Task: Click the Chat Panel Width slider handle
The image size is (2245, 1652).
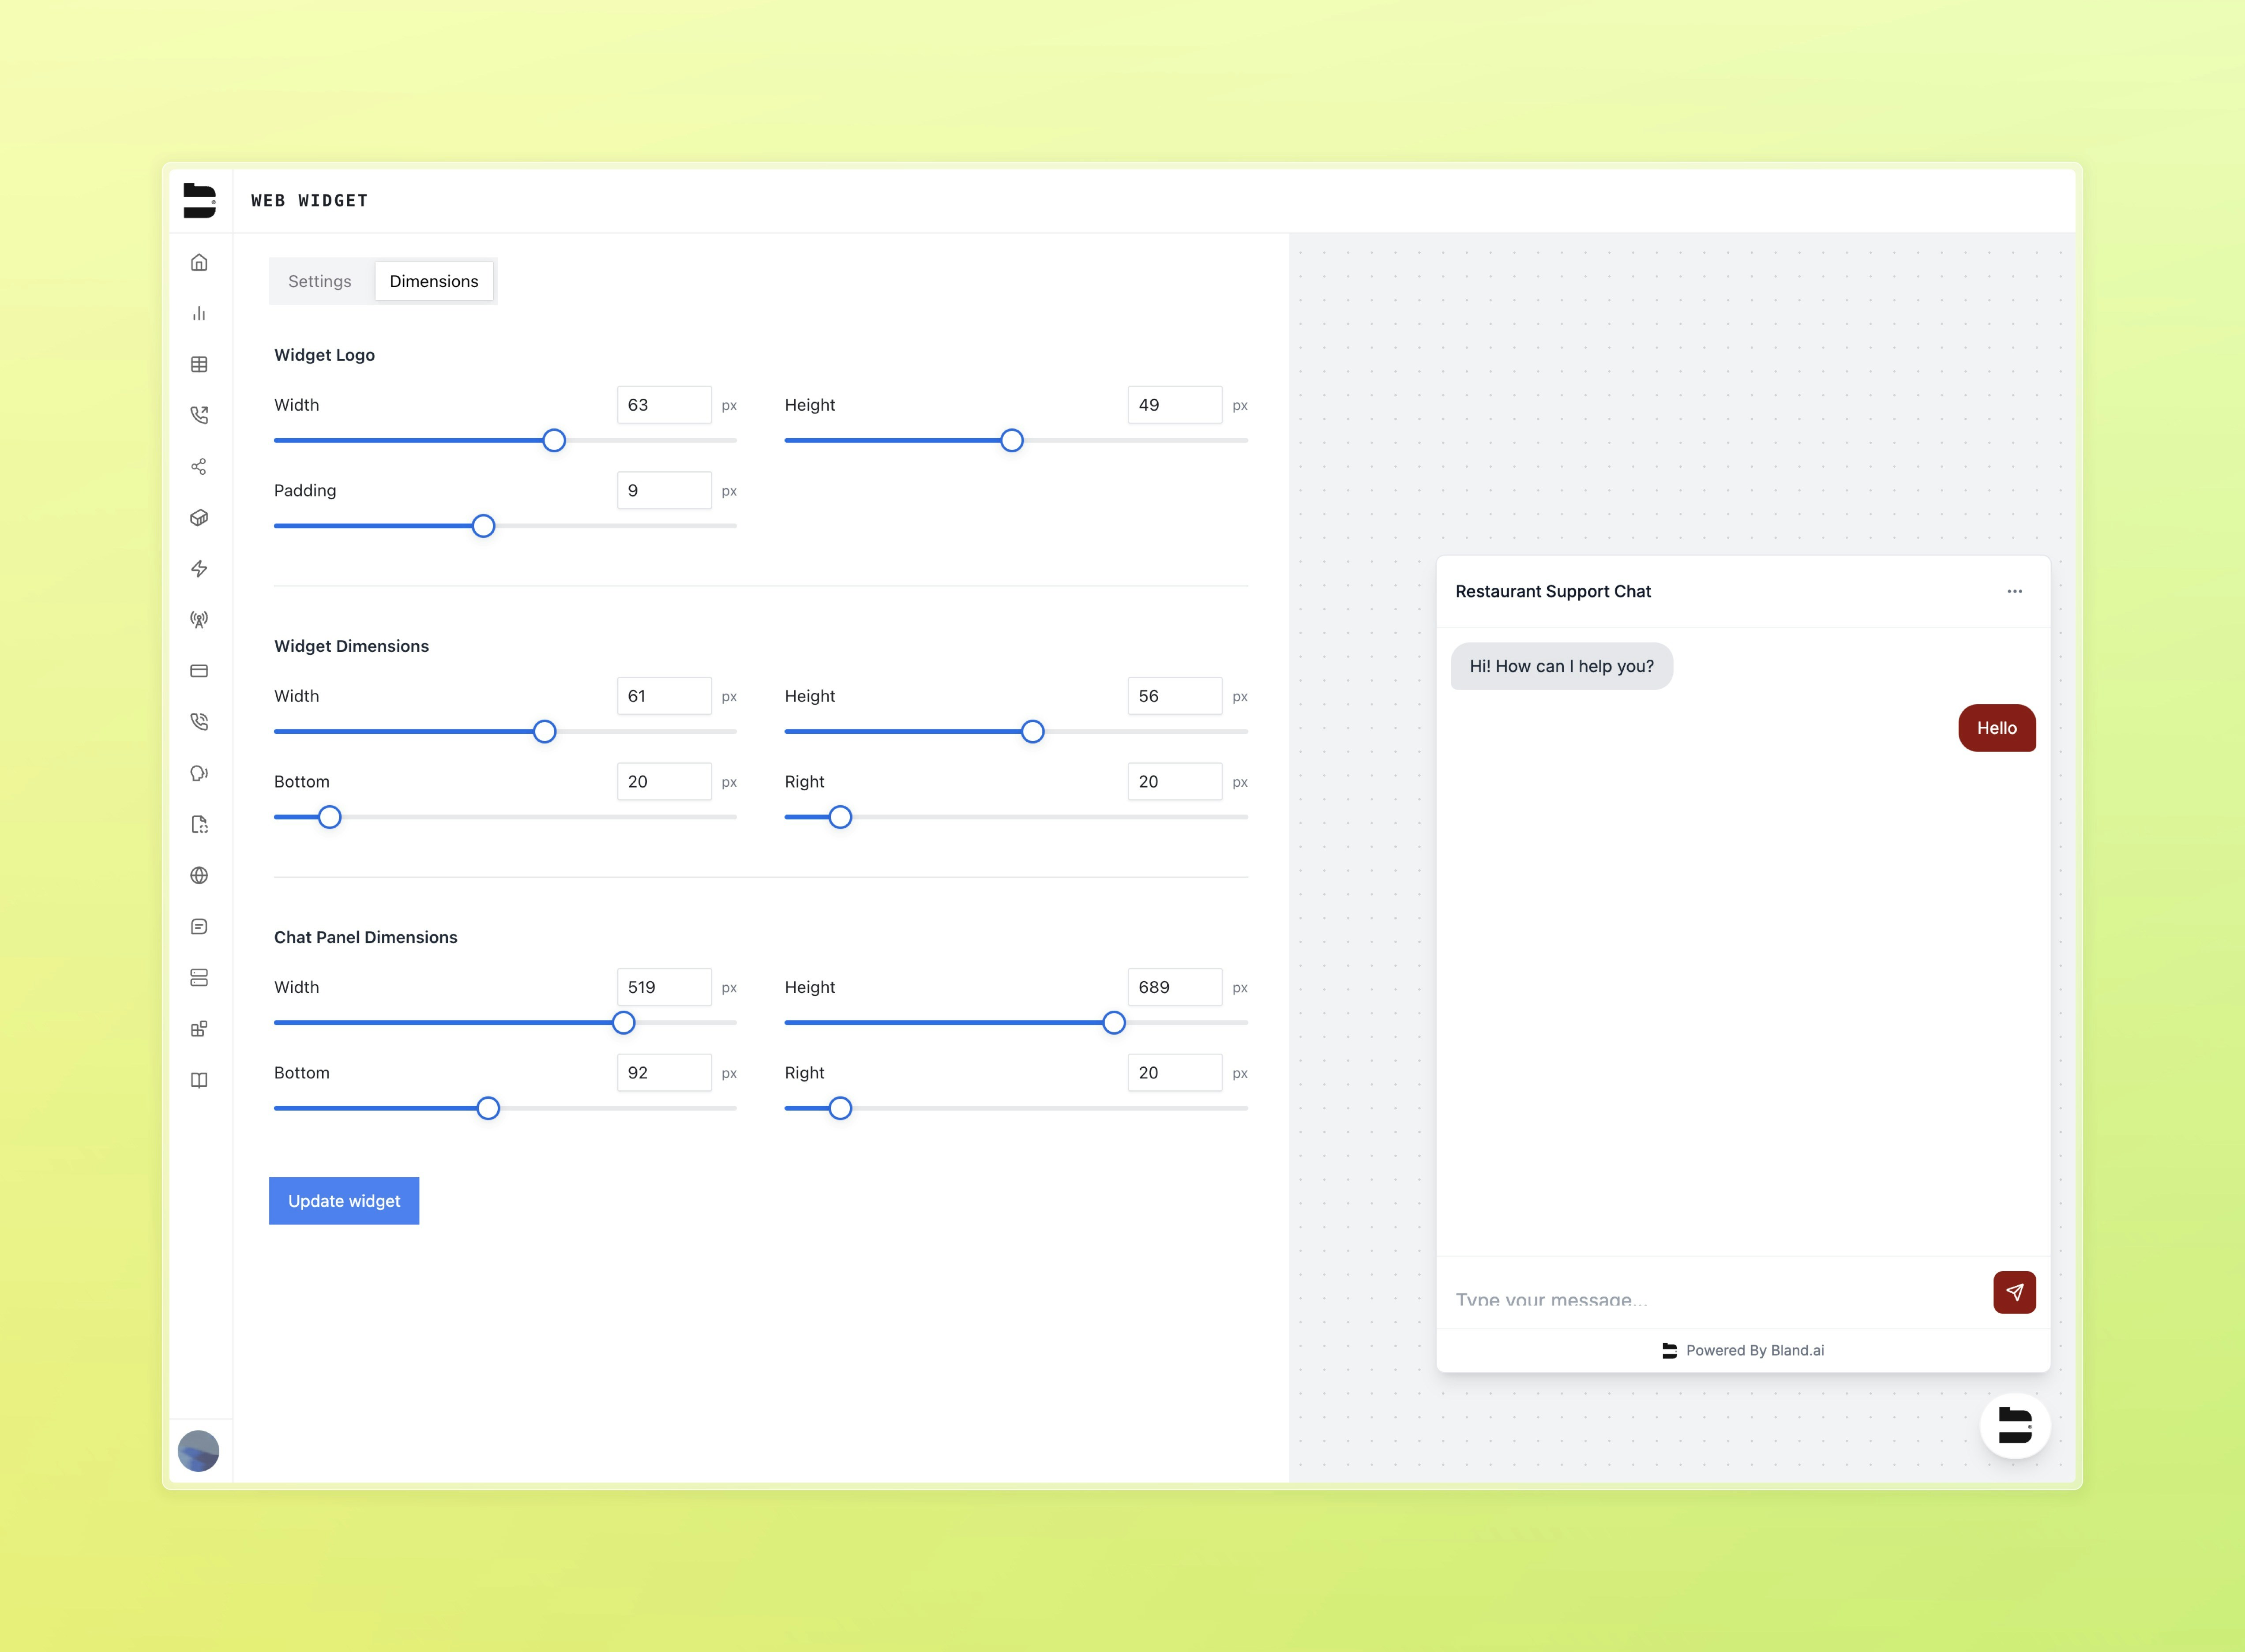Action: (x=624, y=1023)
